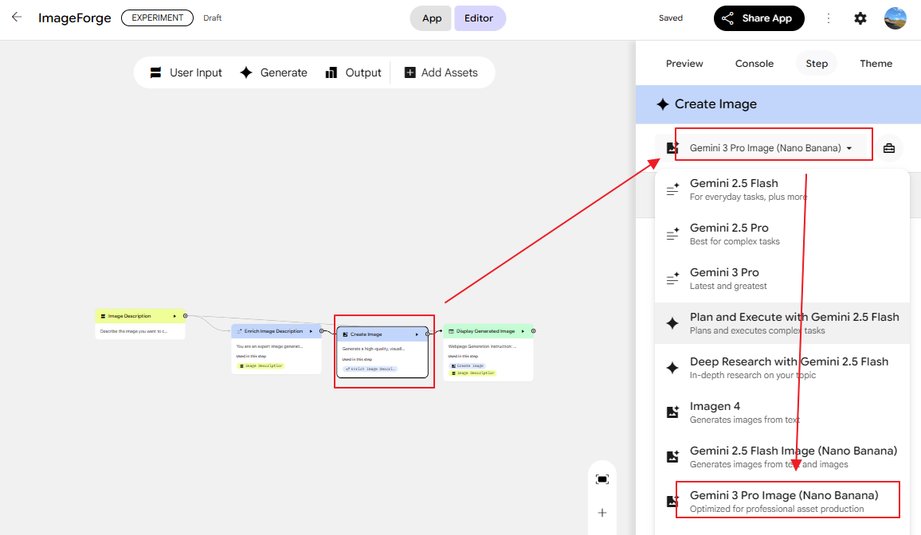This screenshot has height=535, width=921.
Task: Add an Output step from the toolbar
Action: pyautogui.click(x=354, y=72)
